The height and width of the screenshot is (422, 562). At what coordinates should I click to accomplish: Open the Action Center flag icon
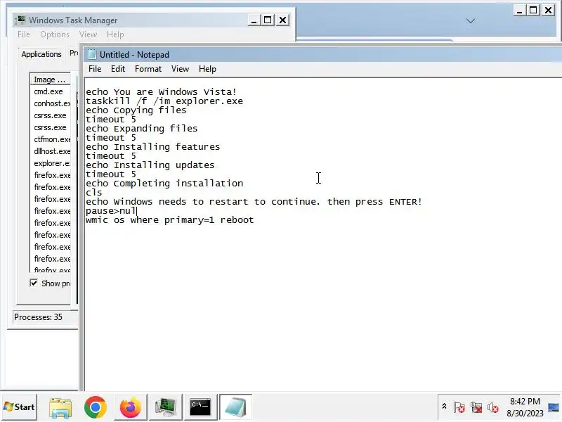point(459,408)
